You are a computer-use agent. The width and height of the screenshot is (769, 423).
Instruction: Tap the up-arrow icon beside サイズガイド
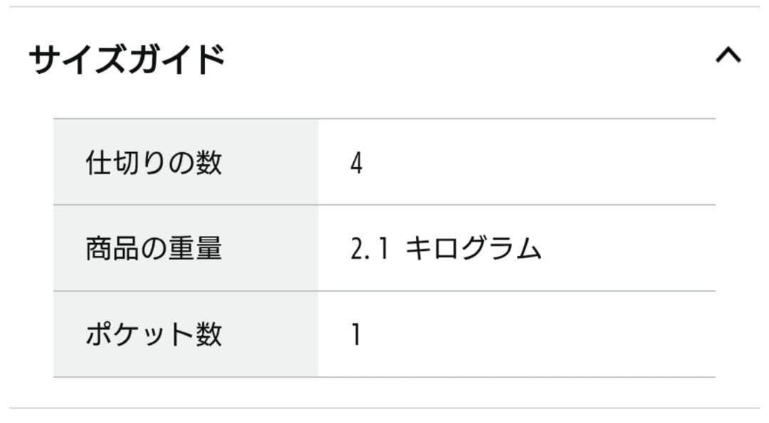click(x=728, y=56)
